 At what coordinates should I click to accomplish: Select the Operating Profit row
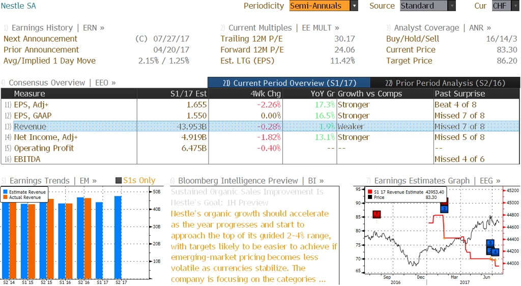coord(260,148)
